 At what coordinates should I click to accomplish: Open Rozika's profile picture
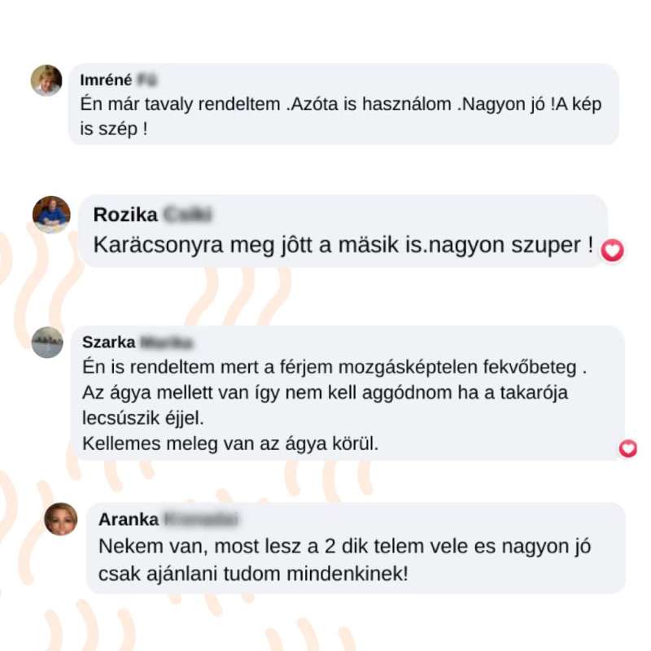(51, 215)
